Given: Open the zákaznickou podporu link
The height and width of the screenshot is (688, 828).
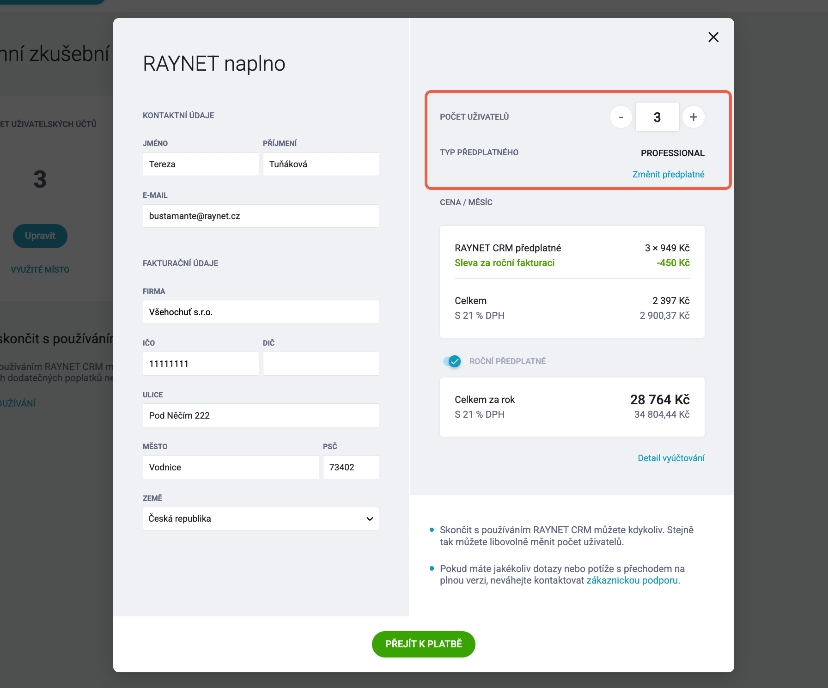Looking at the screenshot, I should coord(632,580).
